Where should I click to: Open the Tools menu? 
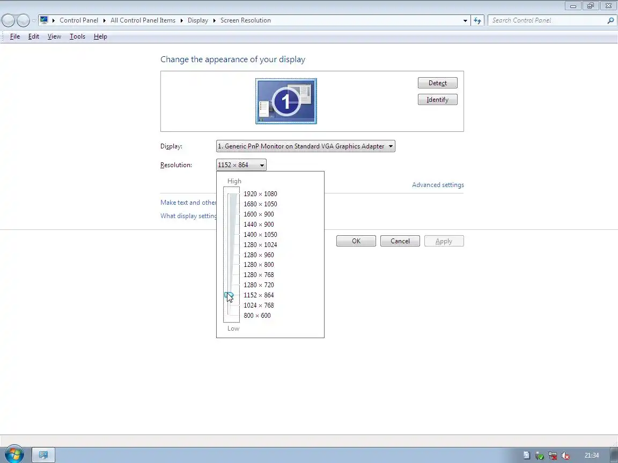77,36
